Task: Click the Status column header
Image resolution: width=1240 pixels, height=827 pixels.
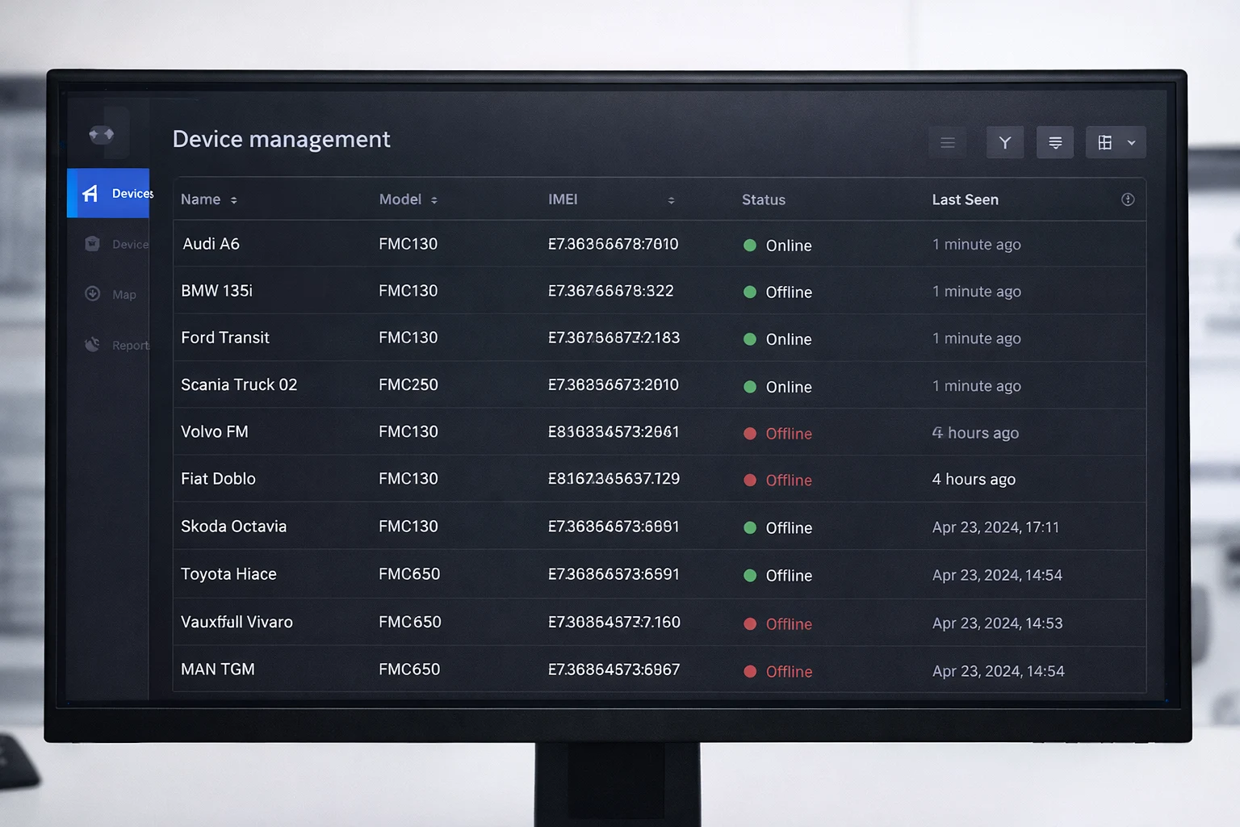Action: 764,199
